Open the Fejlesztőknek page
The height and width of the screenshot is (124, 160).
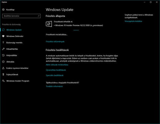point(12,74)
